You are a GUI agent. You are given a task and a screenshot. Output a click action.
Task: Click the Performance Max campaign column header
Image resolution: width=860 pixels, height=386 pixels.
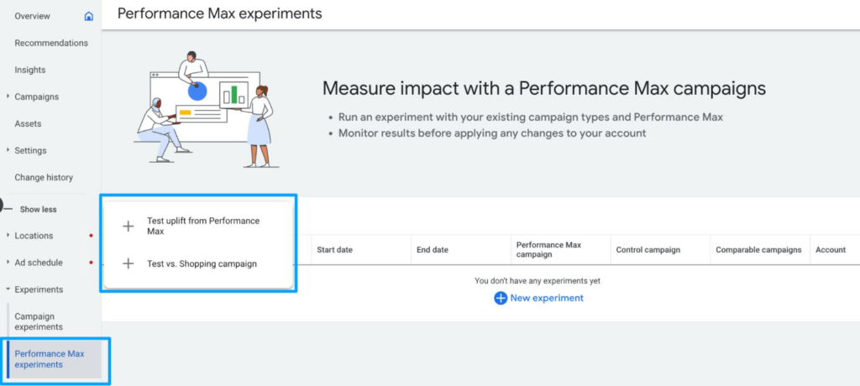tap(548, 250)
